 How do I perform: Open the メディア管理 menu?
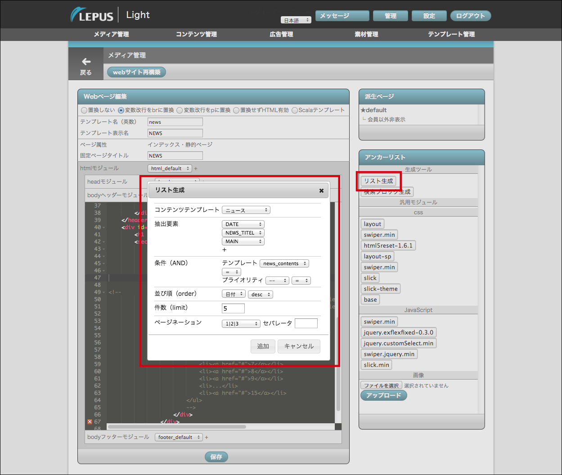[111, 34]
